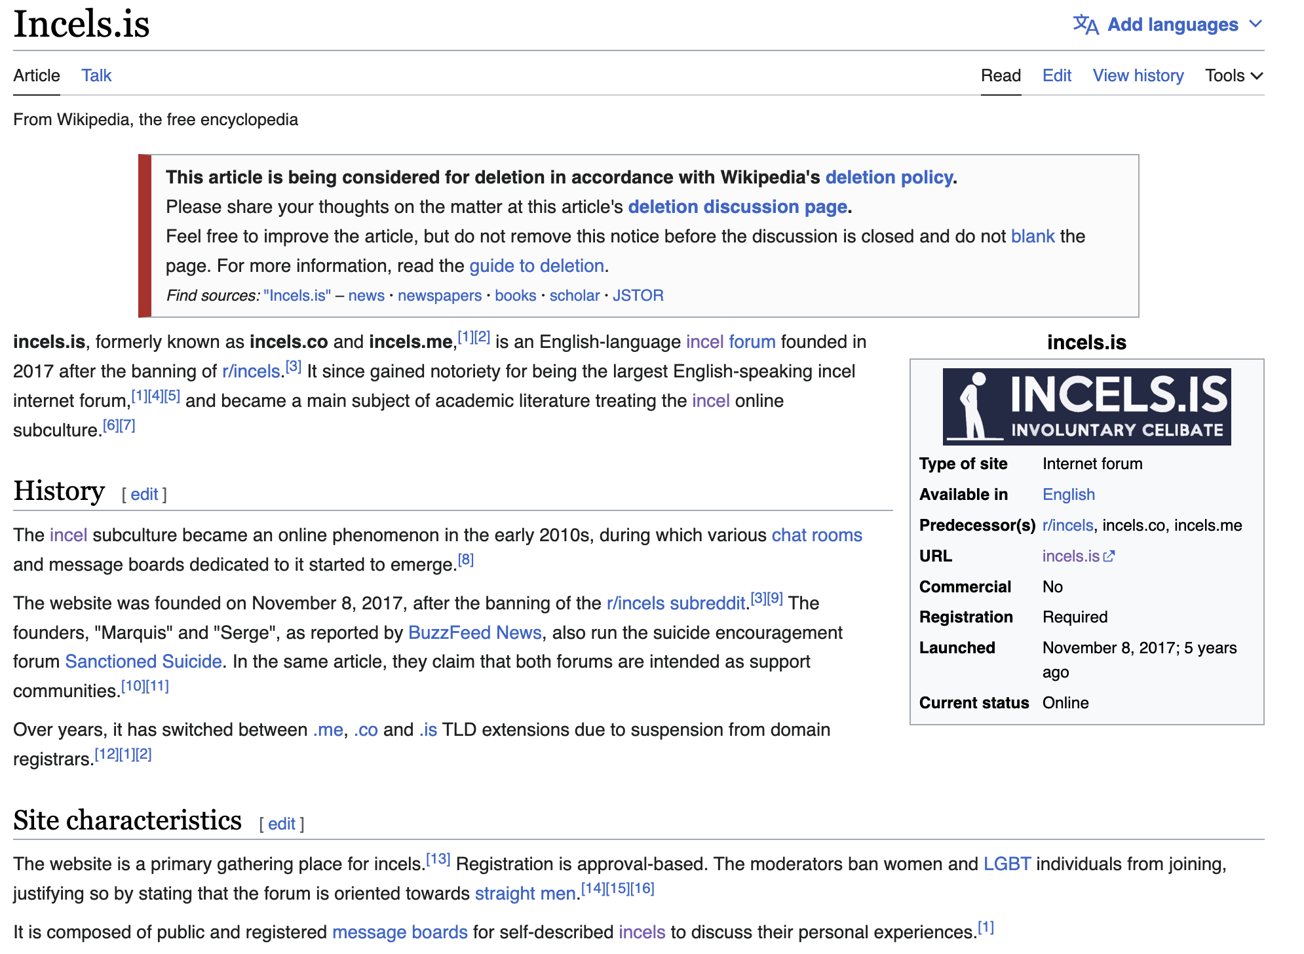The width and height of the screenshot is (1304, 954).
Task: Select the Read tab
Action: (1001, 75)
